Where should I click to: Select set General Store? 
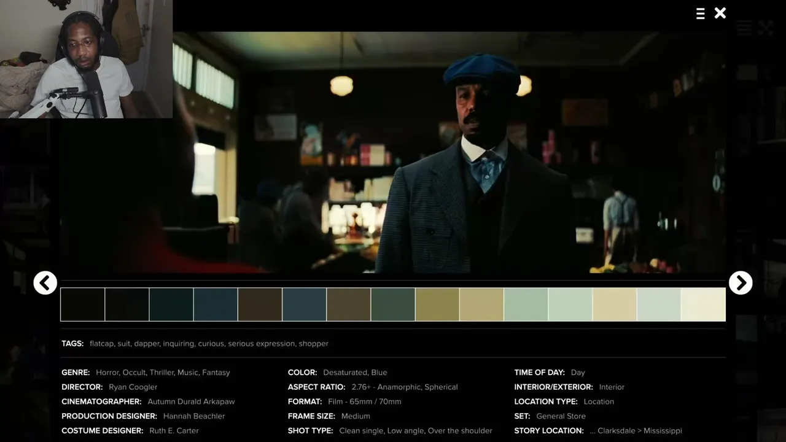tap(561, 416)
